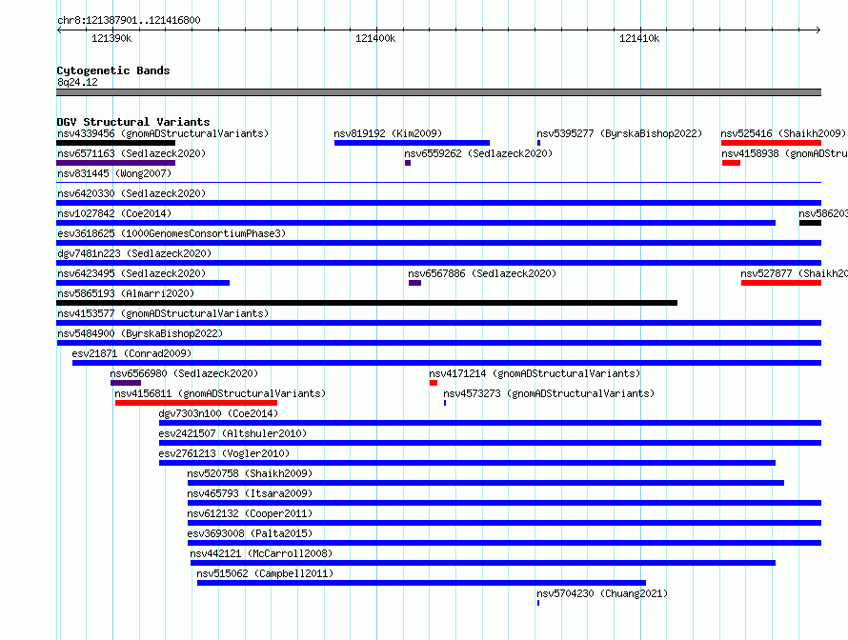Viewport: 848px width, 640px height.
Task: Click the blue bar under nsv515062 (Campbell2011)
Action: click(422, 583)
